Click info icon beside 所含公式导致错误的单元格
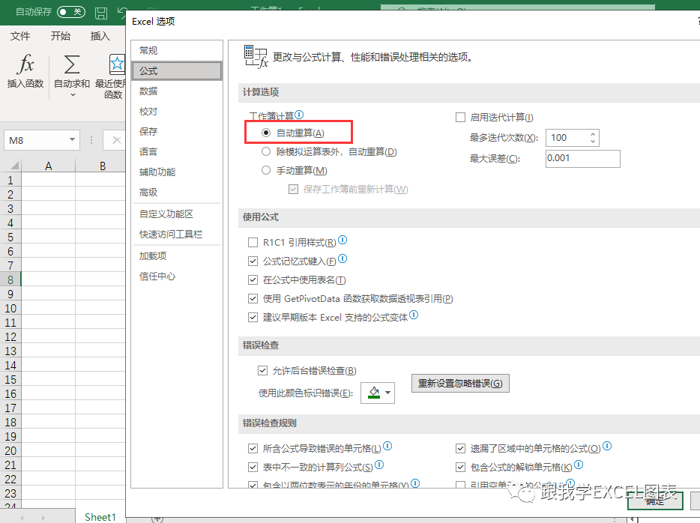Viewport: 700px width, 523px height. pyautogui.click(x=387, y=446)
